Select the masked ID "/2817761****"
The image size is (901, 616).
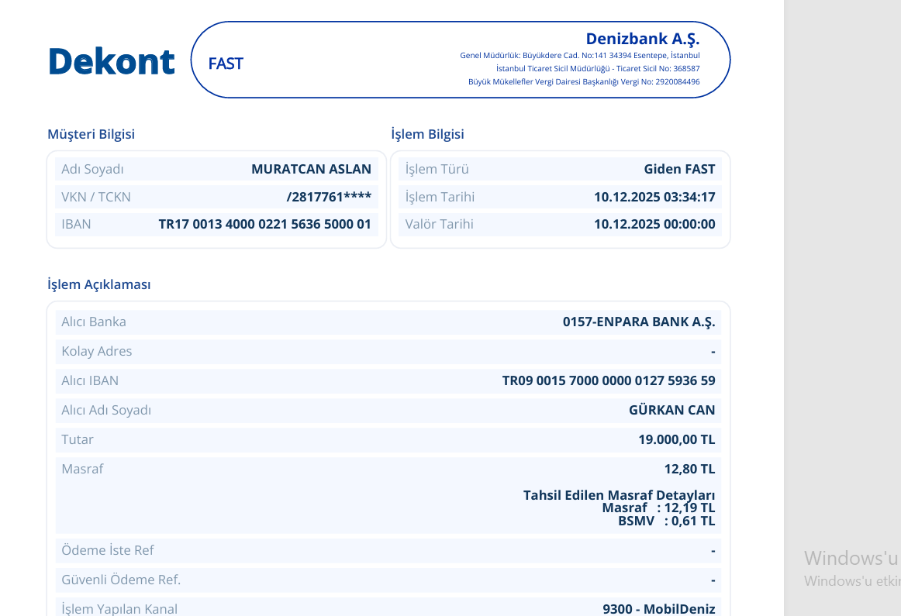pos(329,197)
